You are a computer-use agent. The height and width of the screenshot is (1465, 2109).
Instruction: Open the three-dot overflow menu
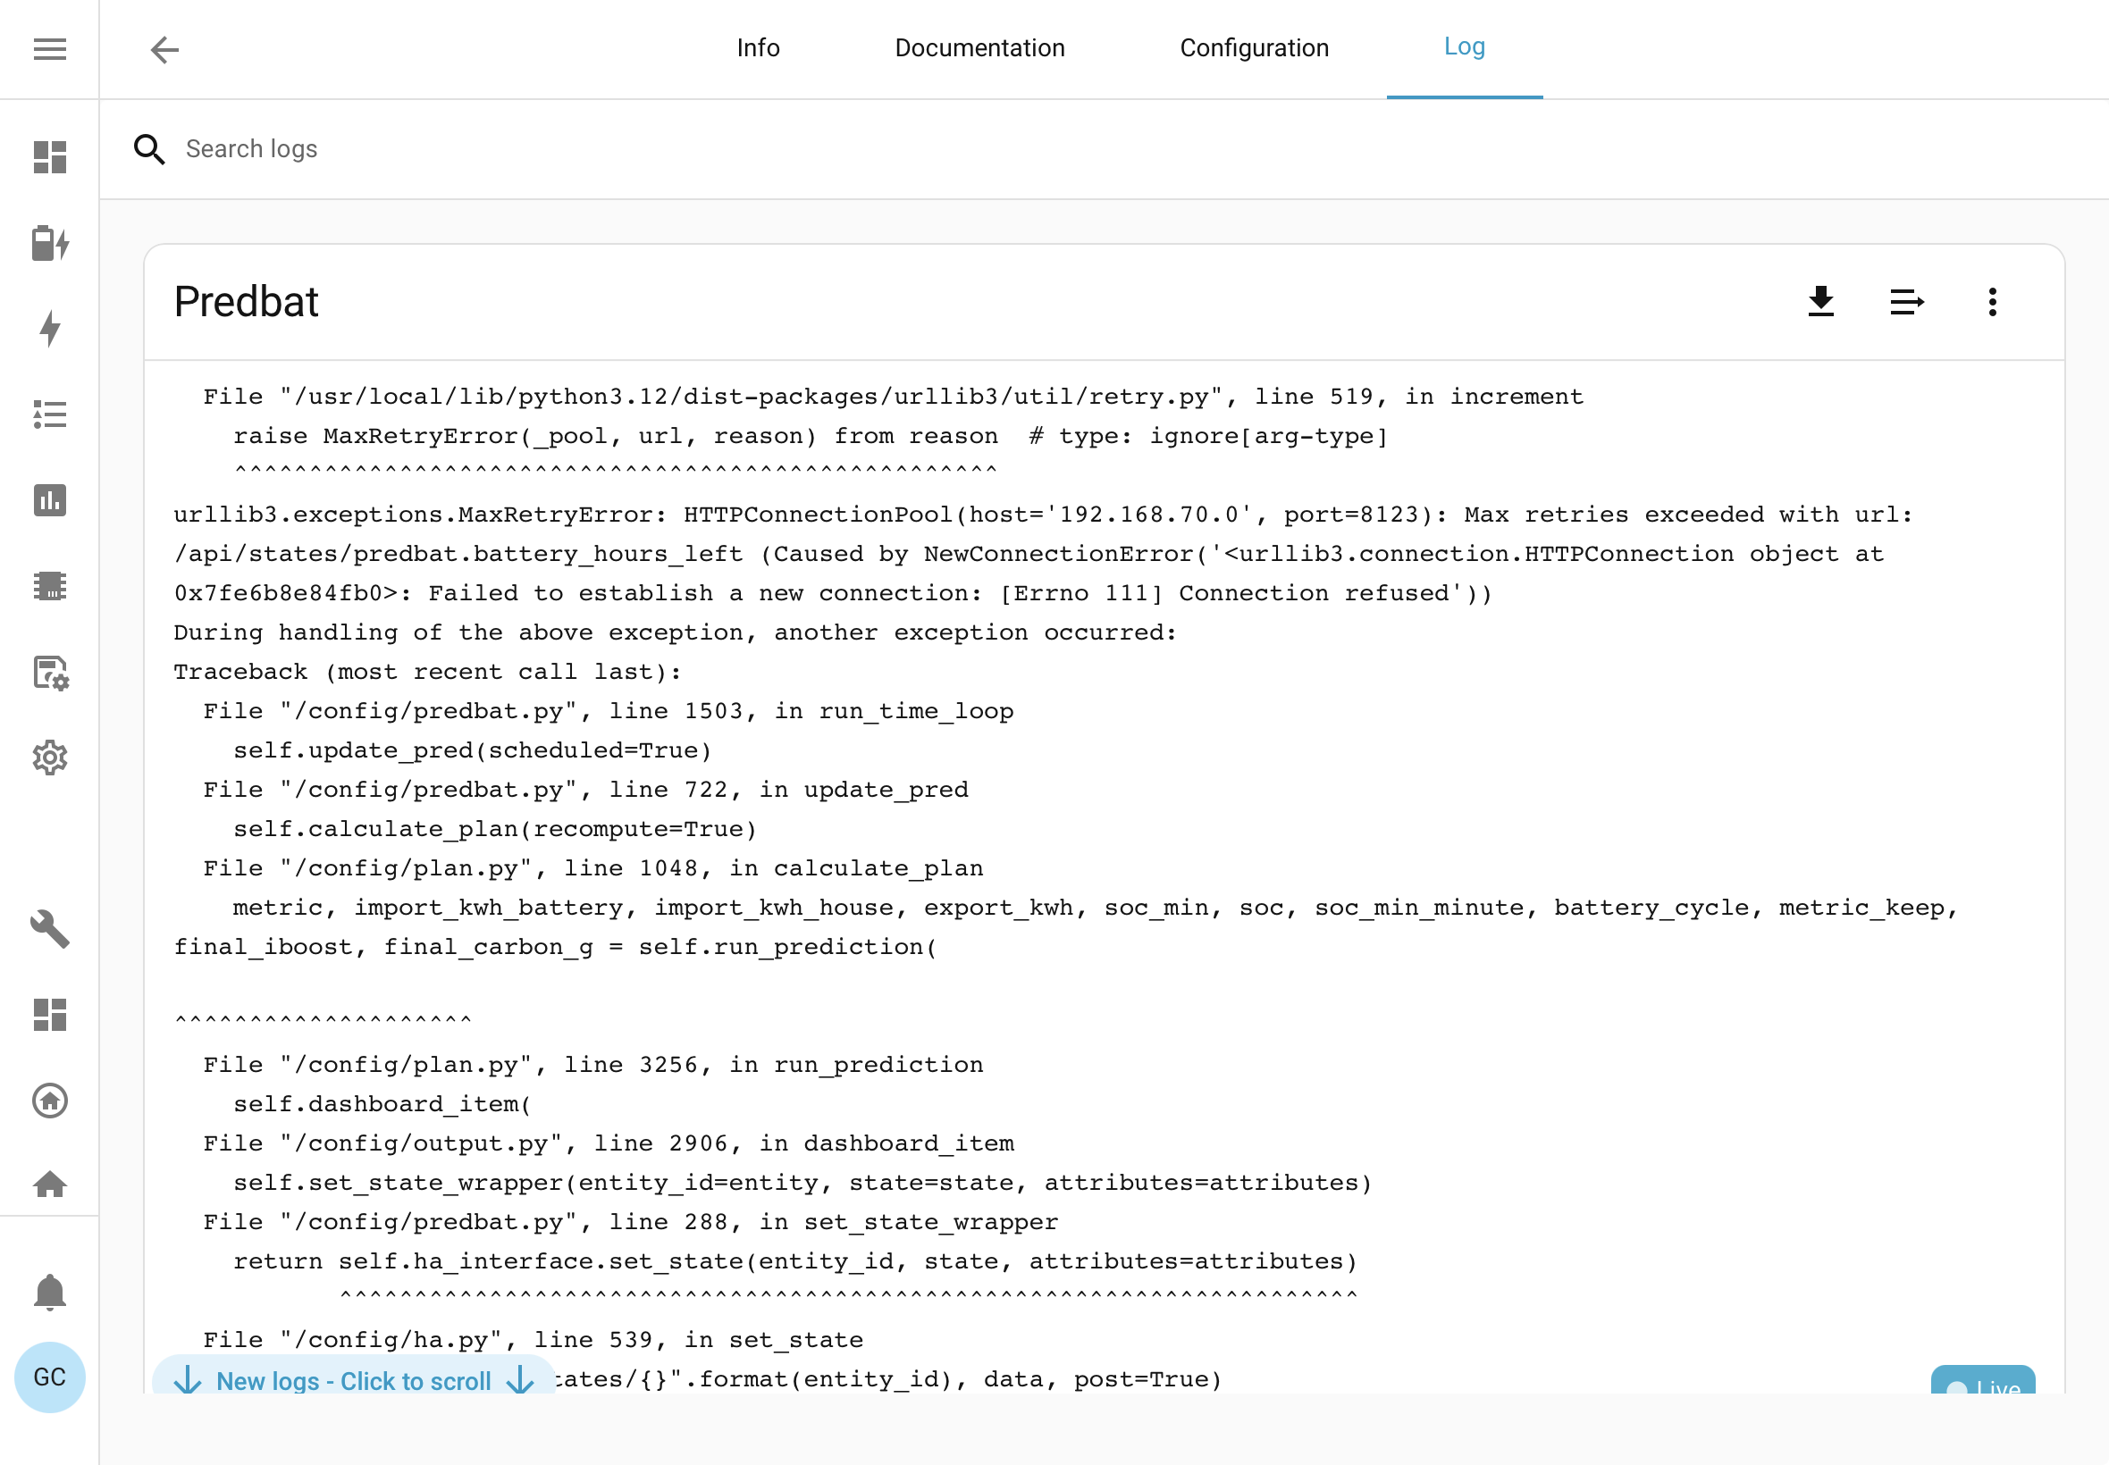1991,301
